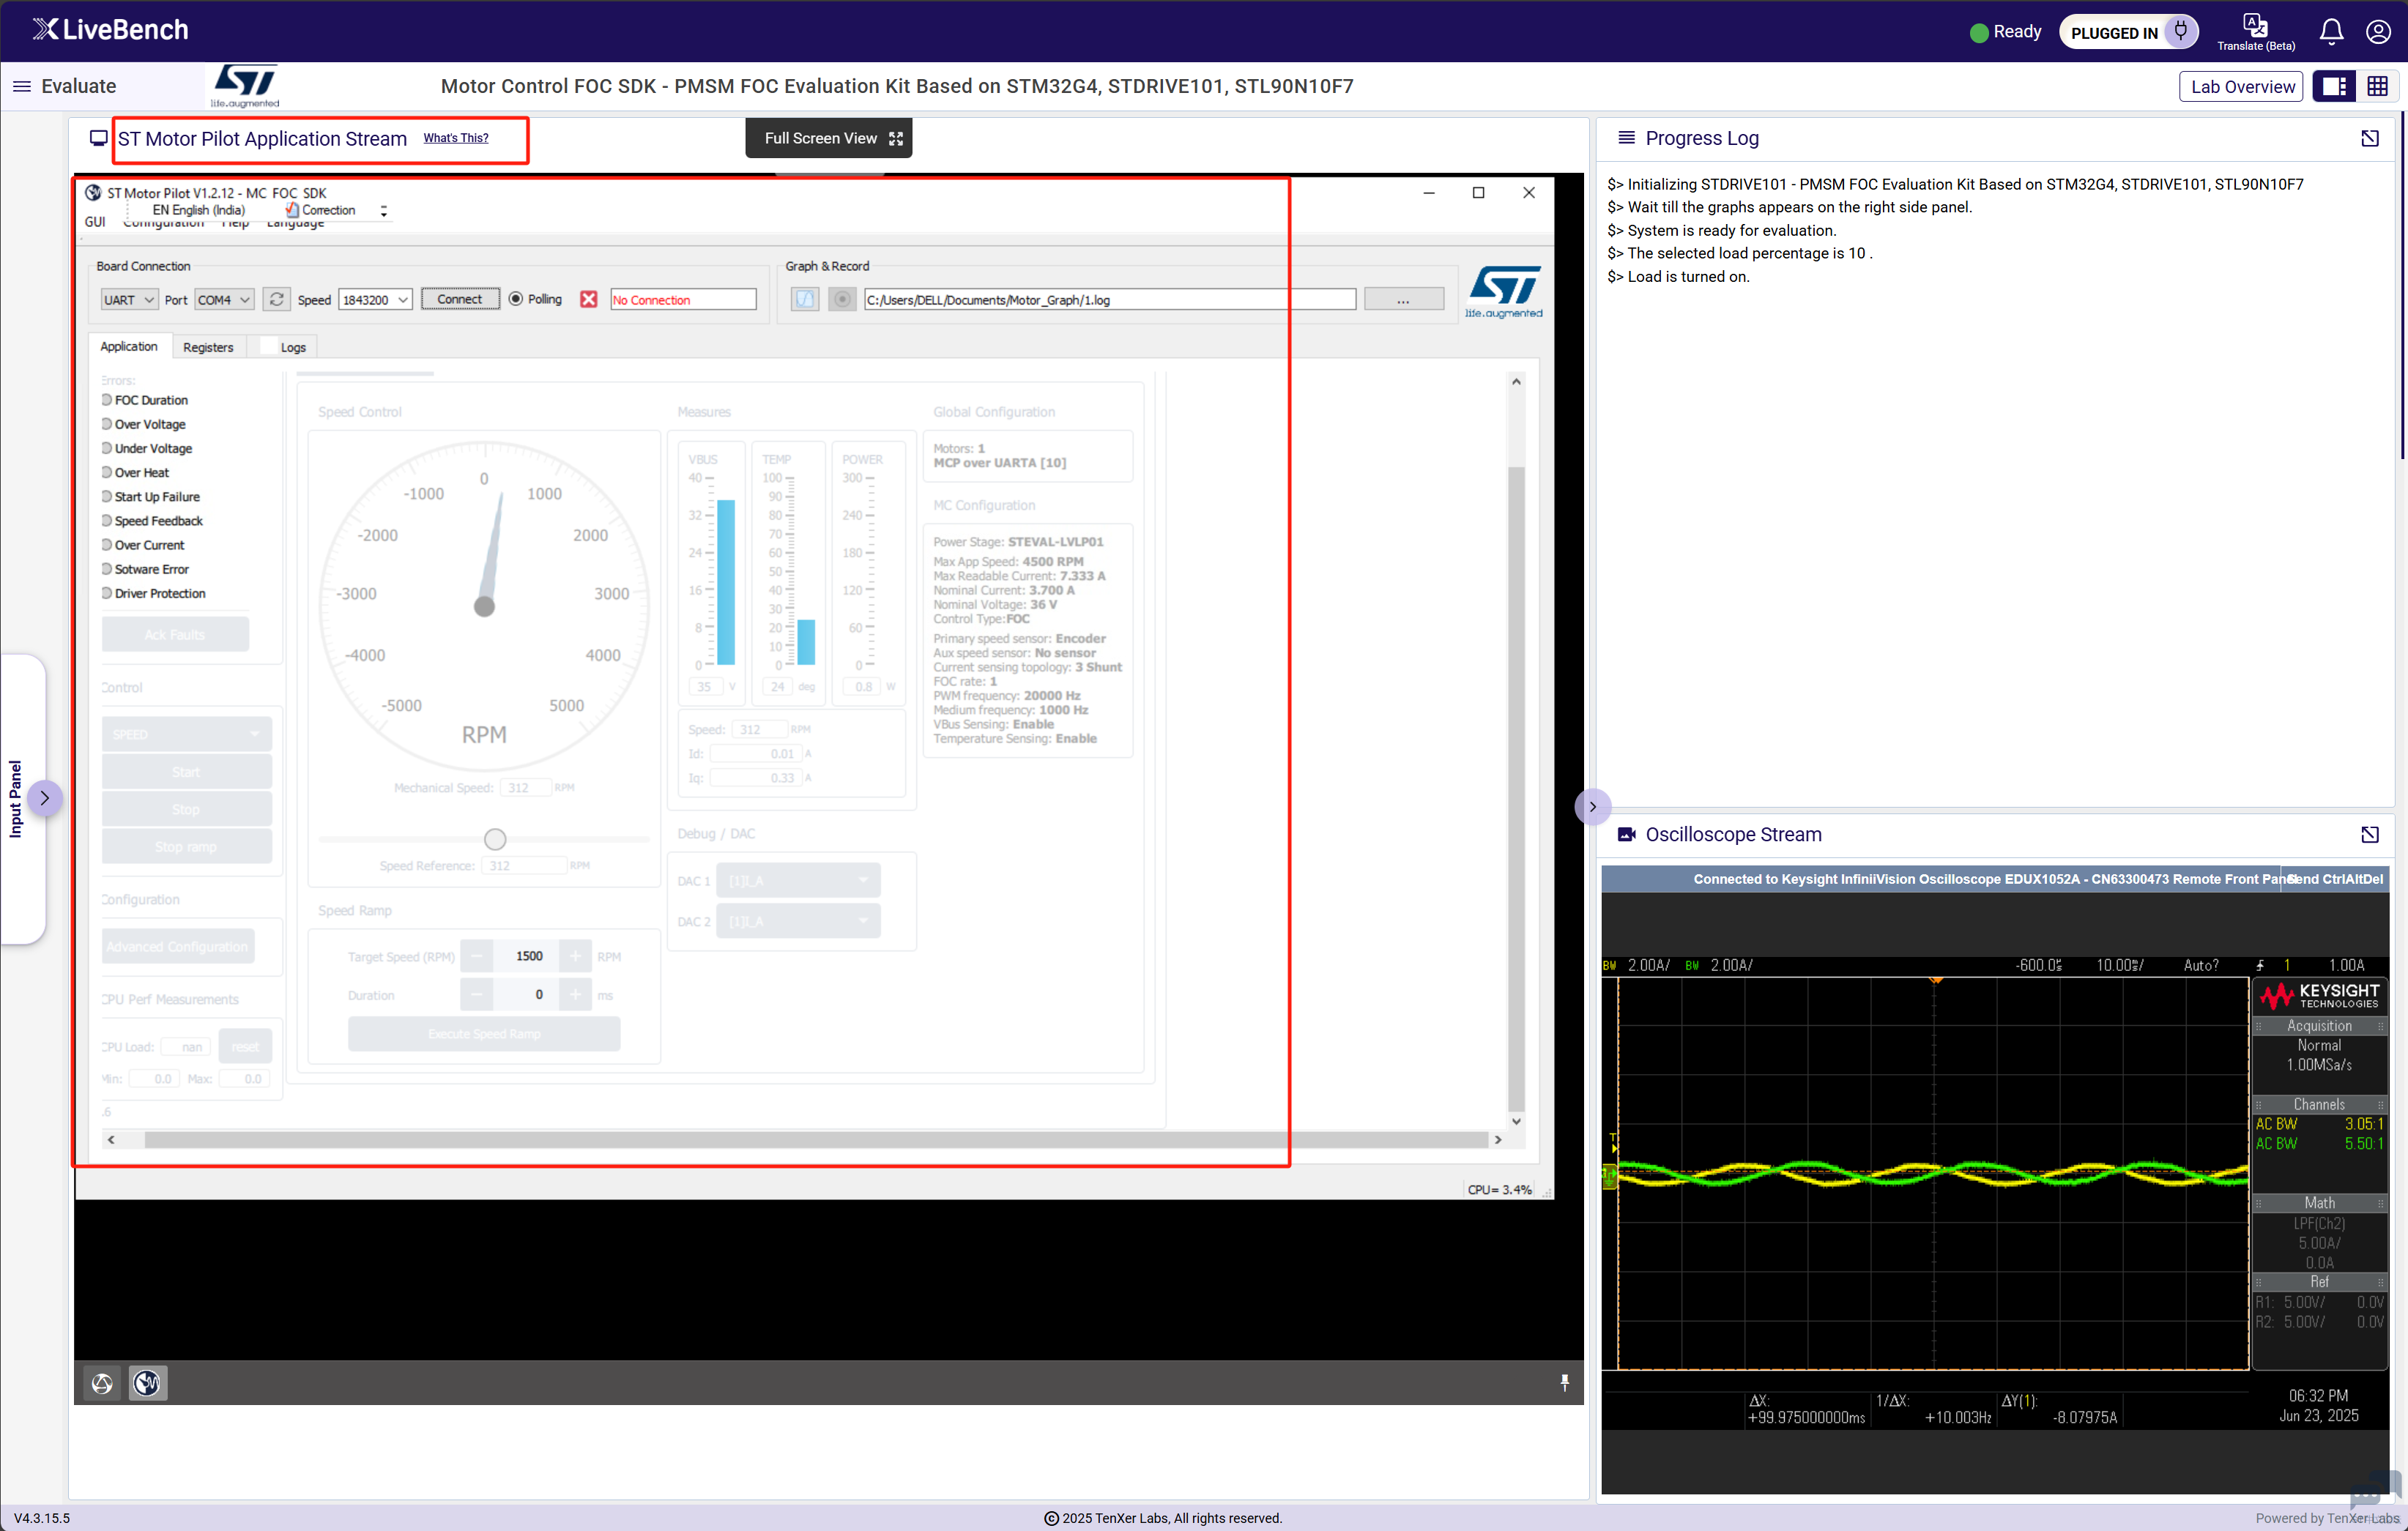2408x1531 pixels.
Task: Click the Full Screen View button
Action: point(829,138)
